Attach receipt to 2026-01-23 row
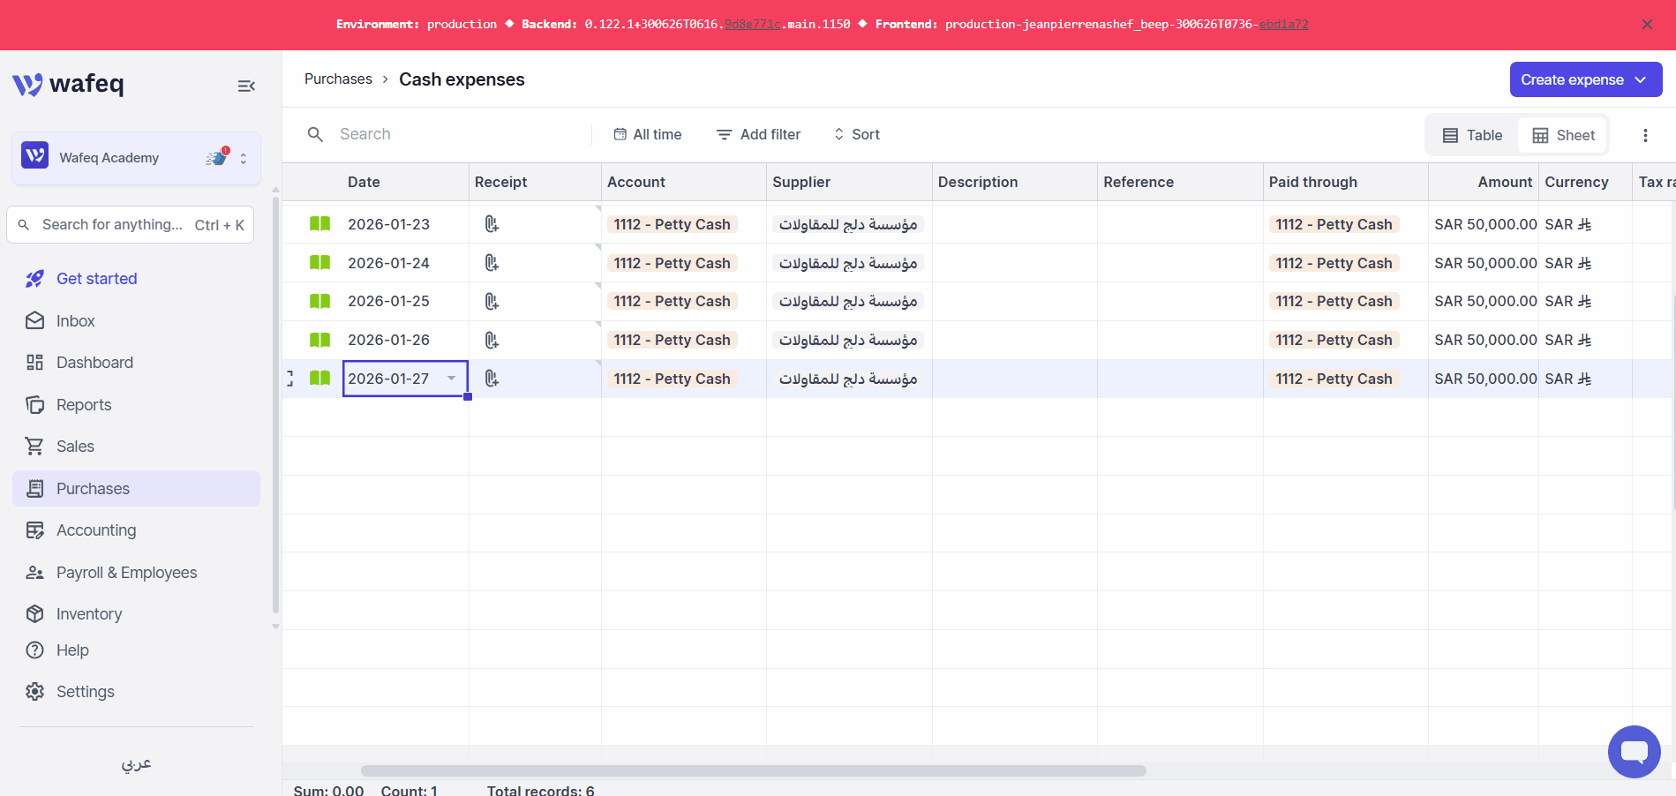The height and width of the screenshot is (796, 1676). (492, 224)
